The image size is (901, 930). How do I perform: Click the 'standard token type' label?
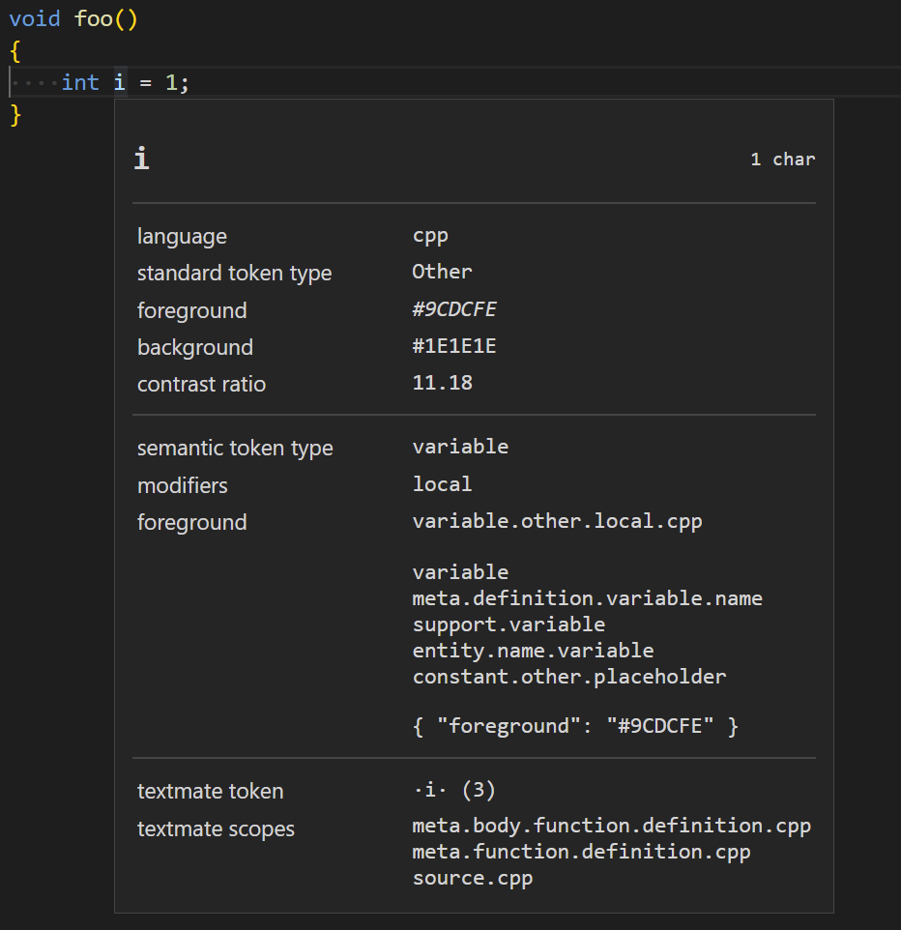tap(235, 274)
